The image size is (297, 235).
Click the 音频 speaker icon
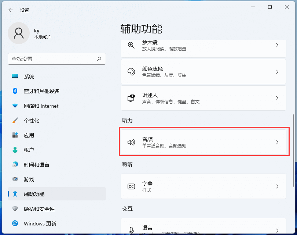[131, 142]
